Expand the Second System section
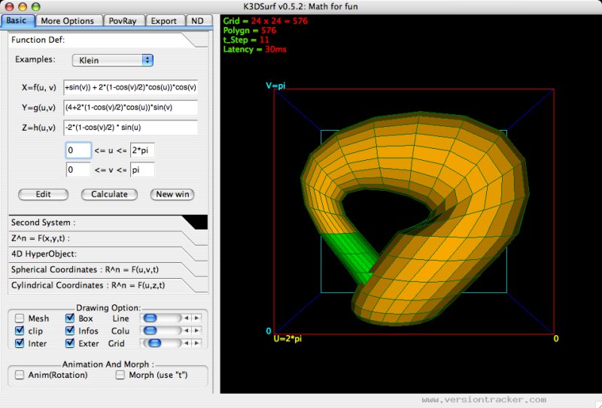602x408 pixels. 108,222
